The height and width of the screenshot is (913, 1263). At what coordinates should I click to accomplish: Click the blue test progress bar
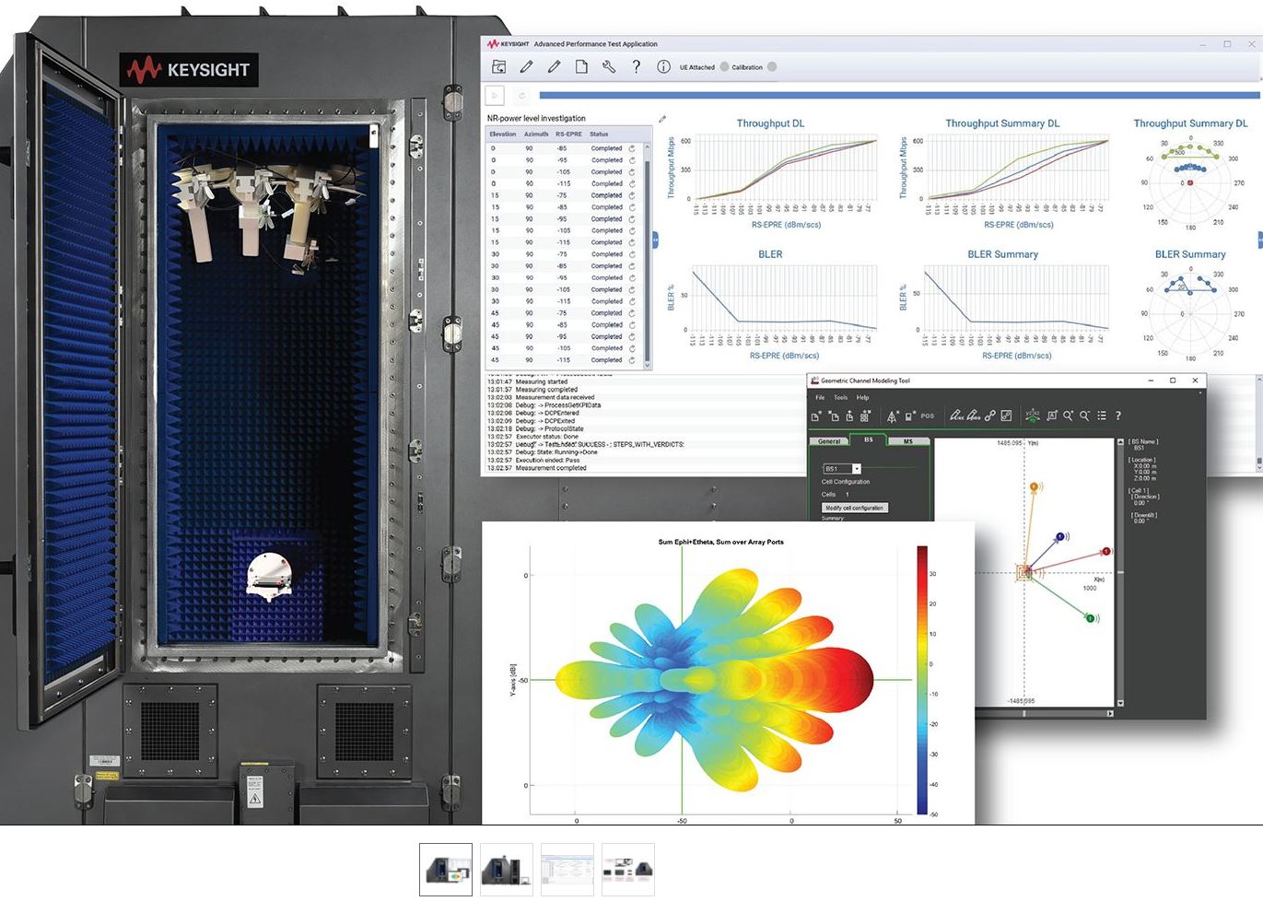pos(898,95)
